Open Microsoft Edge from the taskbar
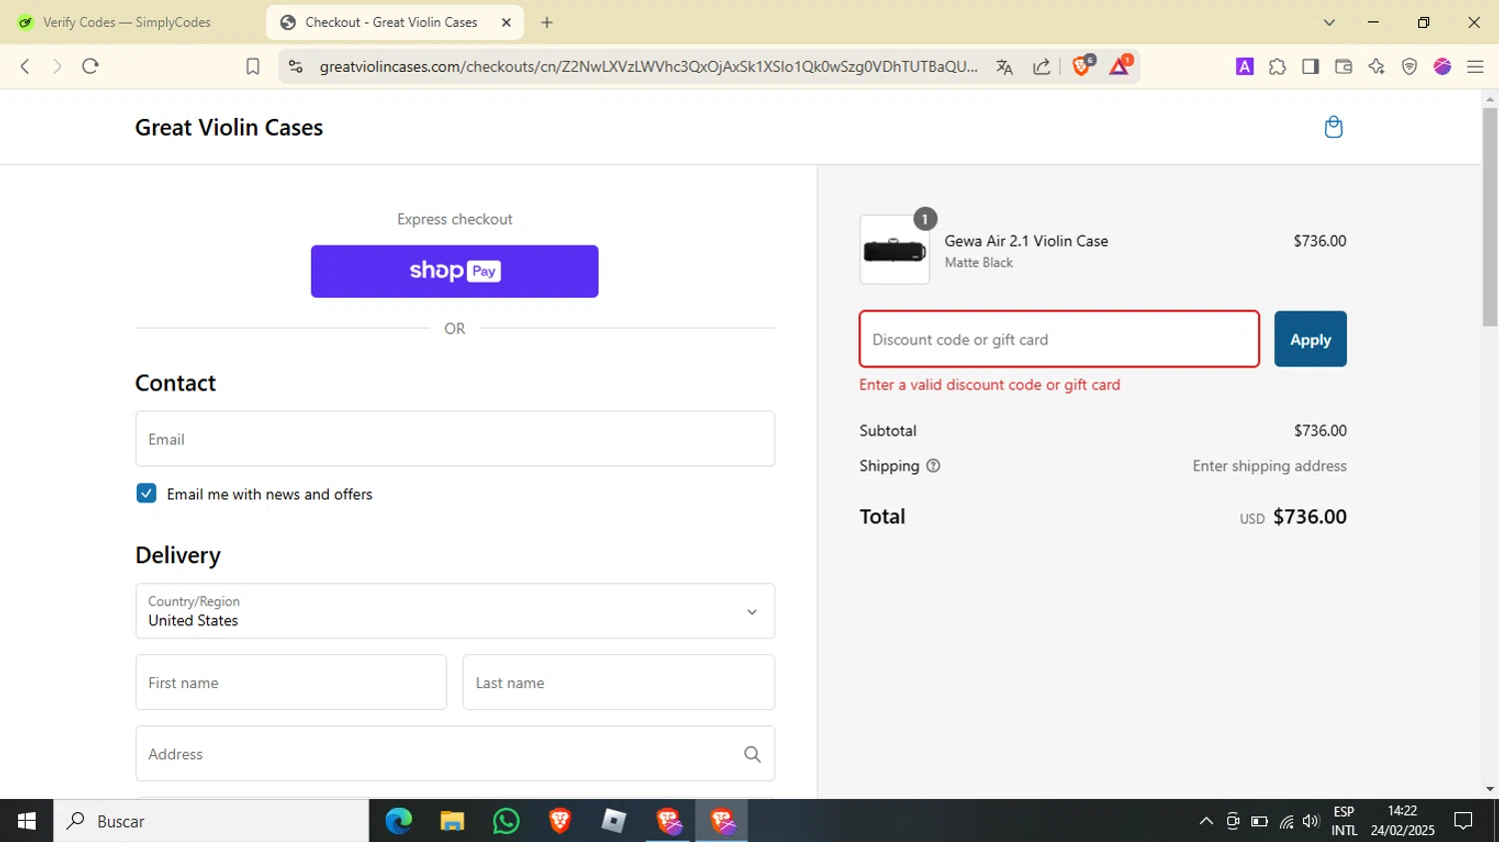Screen dimensions: 1499x842 [x=399, y=821]
